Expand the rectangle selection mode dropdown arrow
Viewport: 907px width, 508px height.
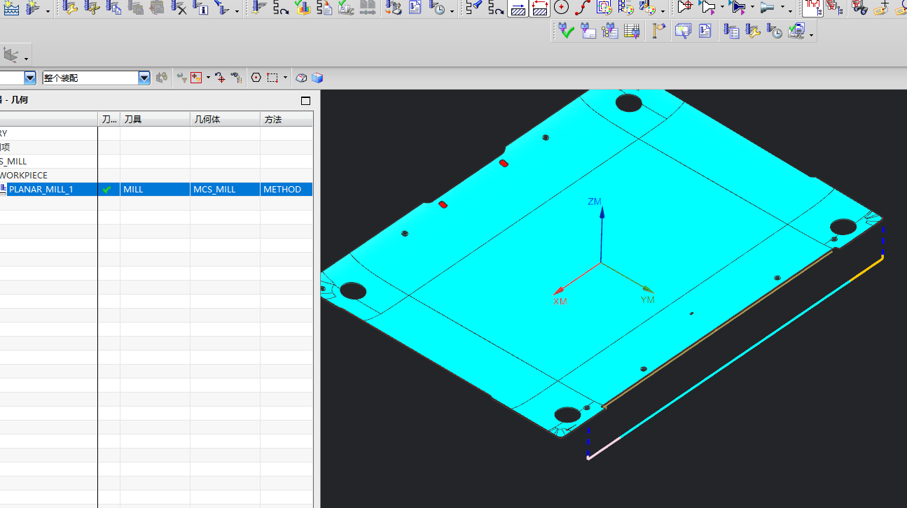click(286, 78)
